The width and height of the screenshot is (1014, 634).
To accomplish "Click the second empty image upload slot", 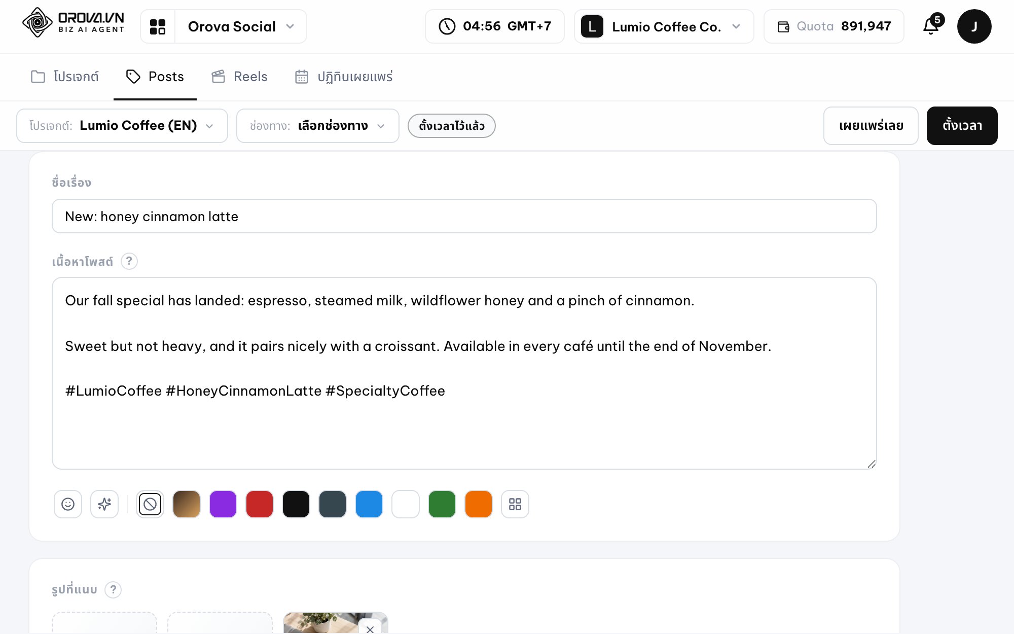I will click(x=220, y=623).
